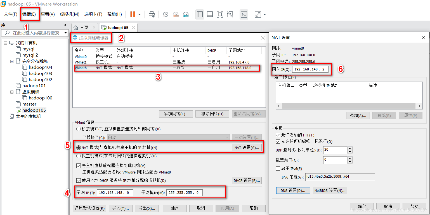Open the 查看(V) menu

(x=48, y=14)
